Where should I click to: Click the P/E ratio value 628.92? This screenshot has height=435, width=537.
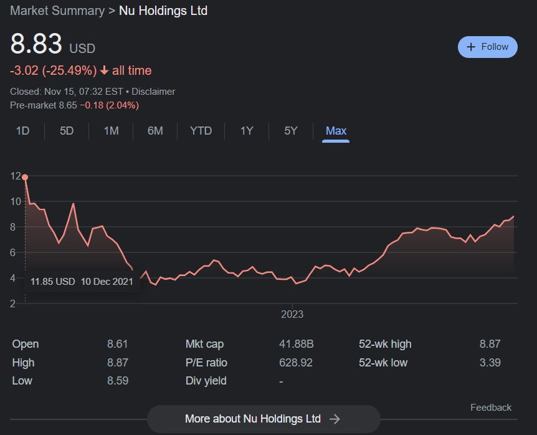tap(295, 362)
